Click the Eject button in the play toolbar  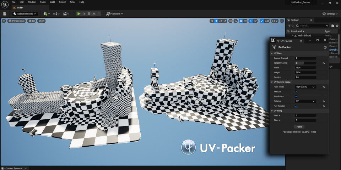click(x=94, y=14)
